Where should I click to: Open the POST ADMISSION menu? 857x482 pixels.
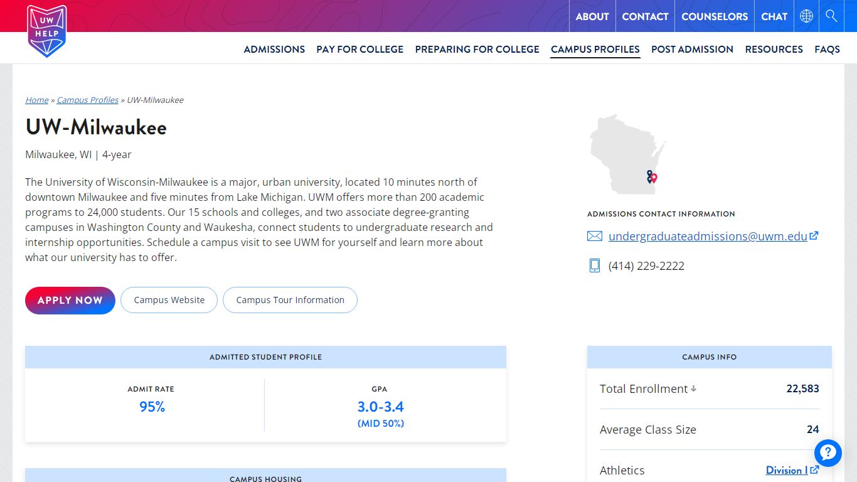pyautogui.click(x=692, y=49)
